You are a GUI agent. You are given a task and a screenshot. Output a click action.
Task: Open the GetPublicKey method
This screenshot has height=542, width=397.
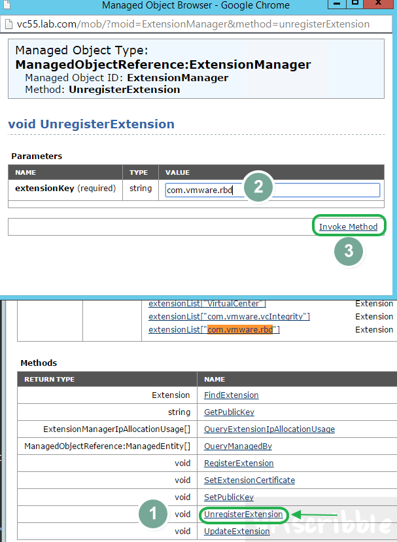pyautogui.click(x=230, y=412)
